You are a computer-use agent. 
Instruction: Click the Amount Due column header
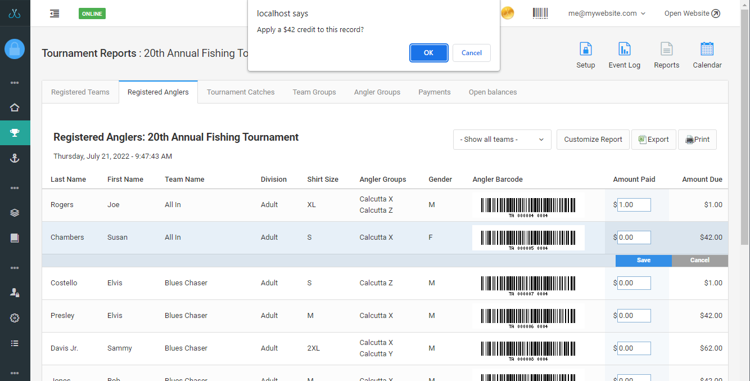702,180
